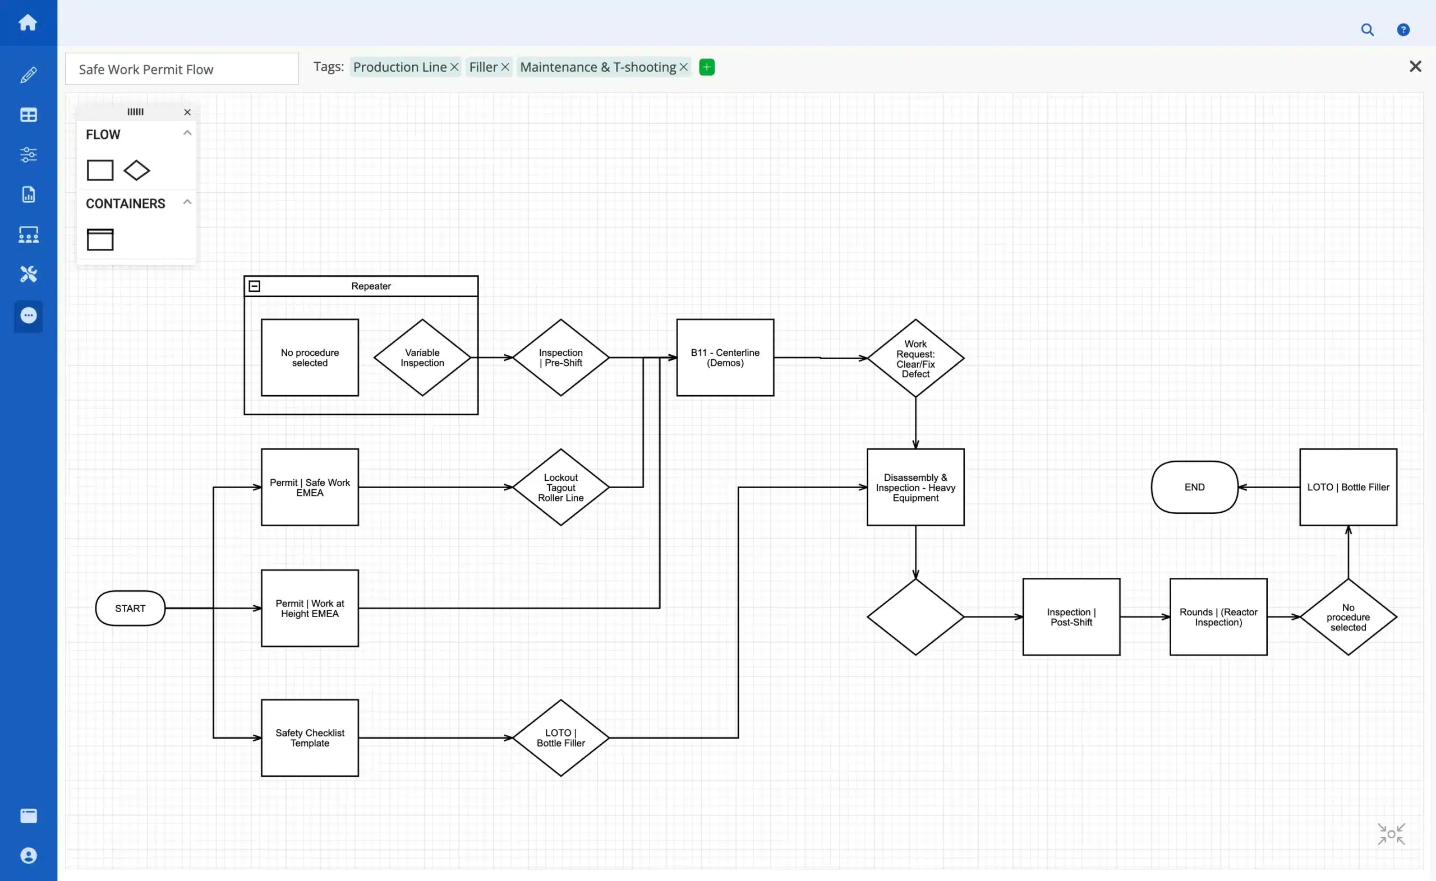Screen dimensions: 1436x881
Task: Click the Repeater container title
Action: click(371, 286)
